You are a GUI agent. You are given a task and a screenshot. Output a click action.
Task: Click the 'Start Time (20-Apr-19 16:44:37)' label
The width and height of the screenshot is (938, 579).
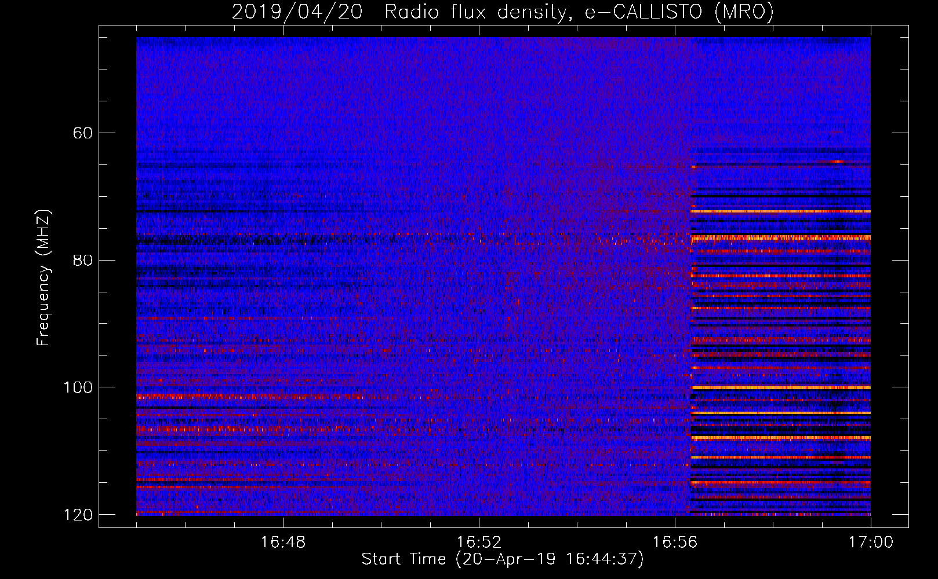[x=503, y=559]
